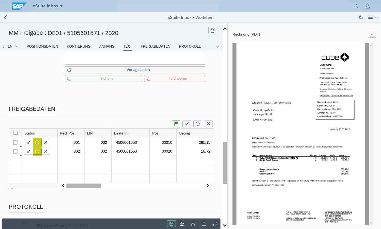Expand the tab overflow chevron after PROTOKOLL
The width and height of the screenshot is (381, 229).
point(217,47)
